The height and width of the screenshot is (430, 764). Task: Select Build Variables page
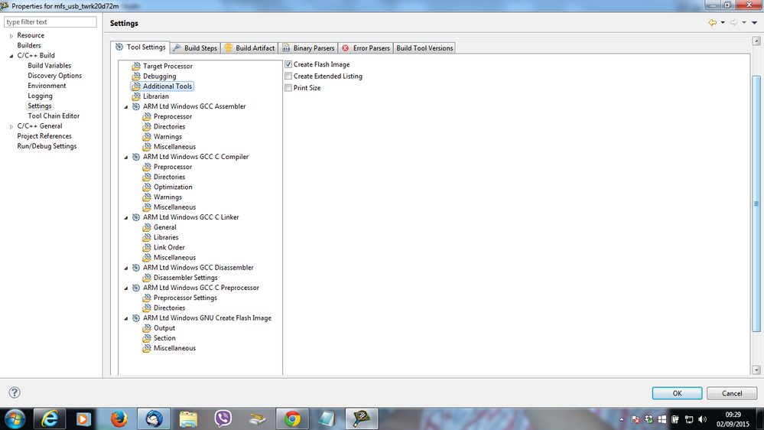point(49,66)
